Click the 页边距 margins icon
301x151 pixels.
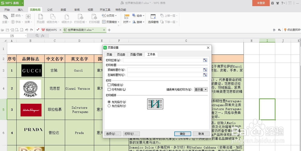41,17
